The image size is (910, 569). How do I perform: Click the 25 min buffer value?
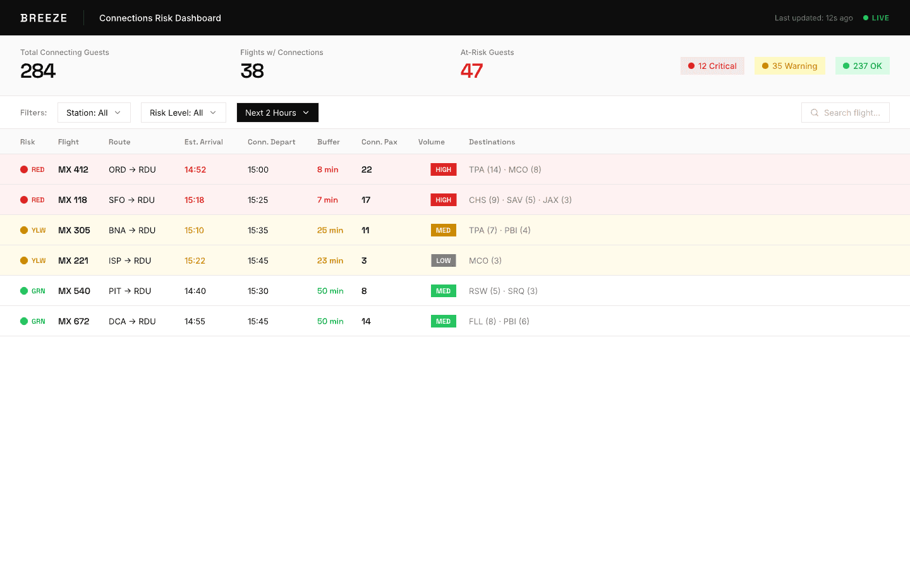[330, 230]
